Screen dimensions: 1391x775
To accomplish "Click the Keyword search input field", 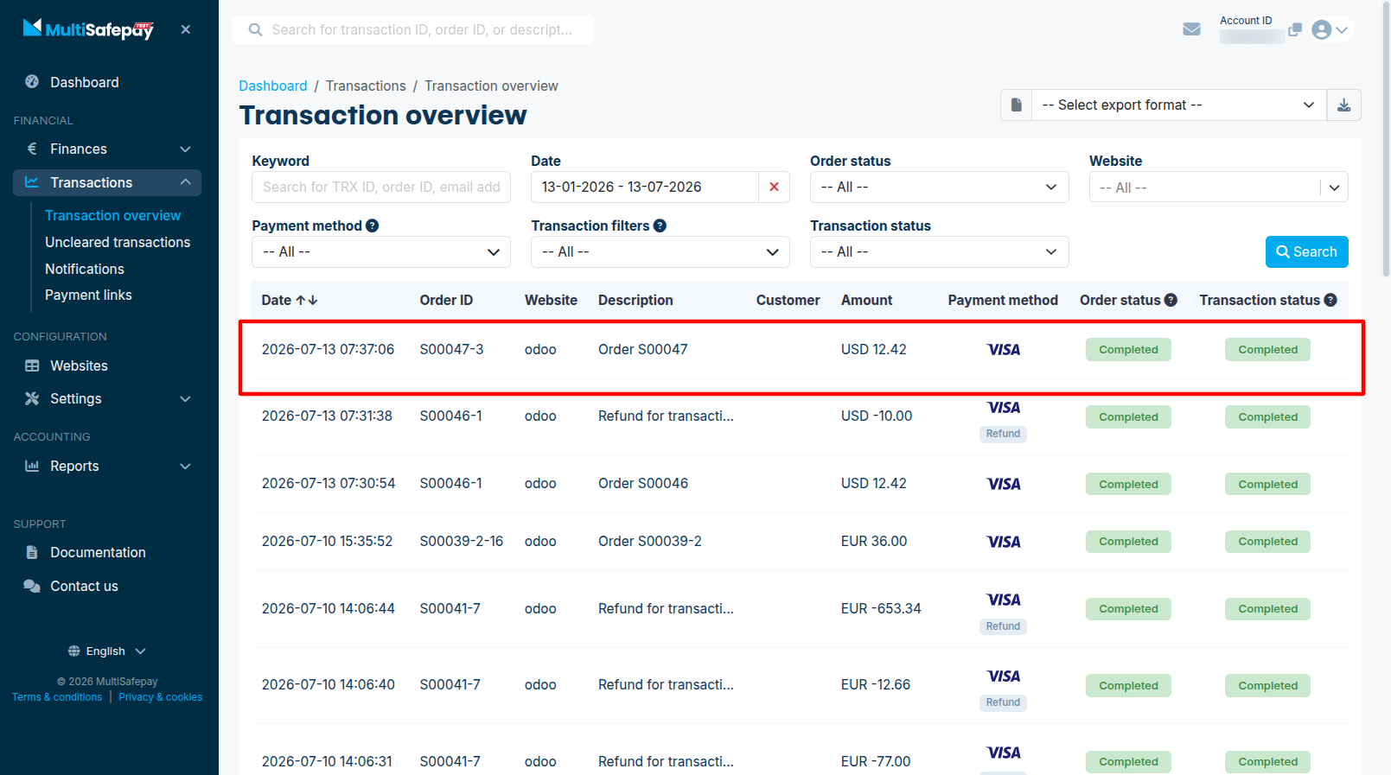I will (381, 187).
